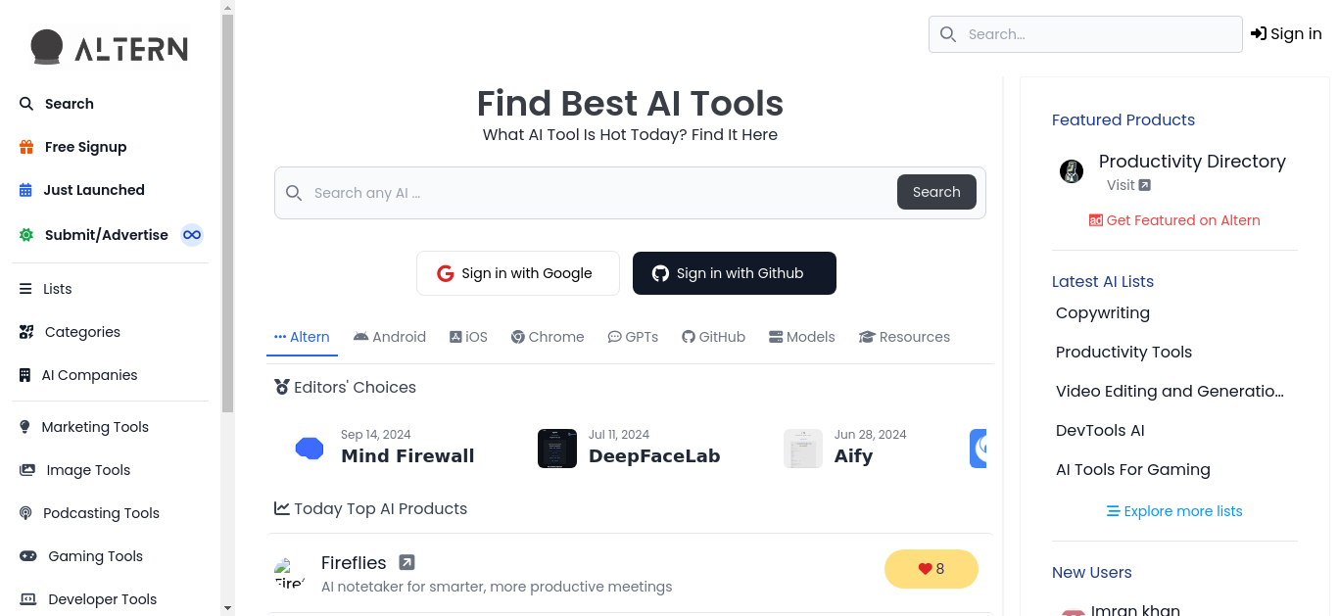Click the gift icon beside Free Signup

[x=26, y=147]
